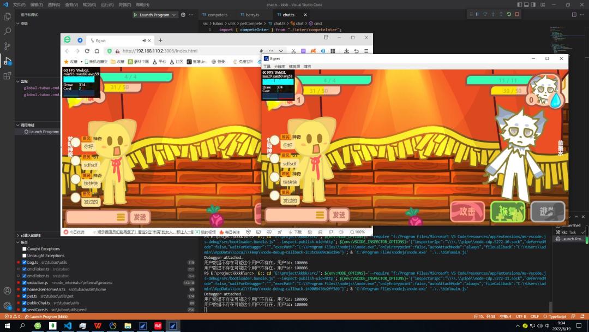Switch to the berry.ts editor tab
Viewport: 589px width, 332px height.
(250, 15)
